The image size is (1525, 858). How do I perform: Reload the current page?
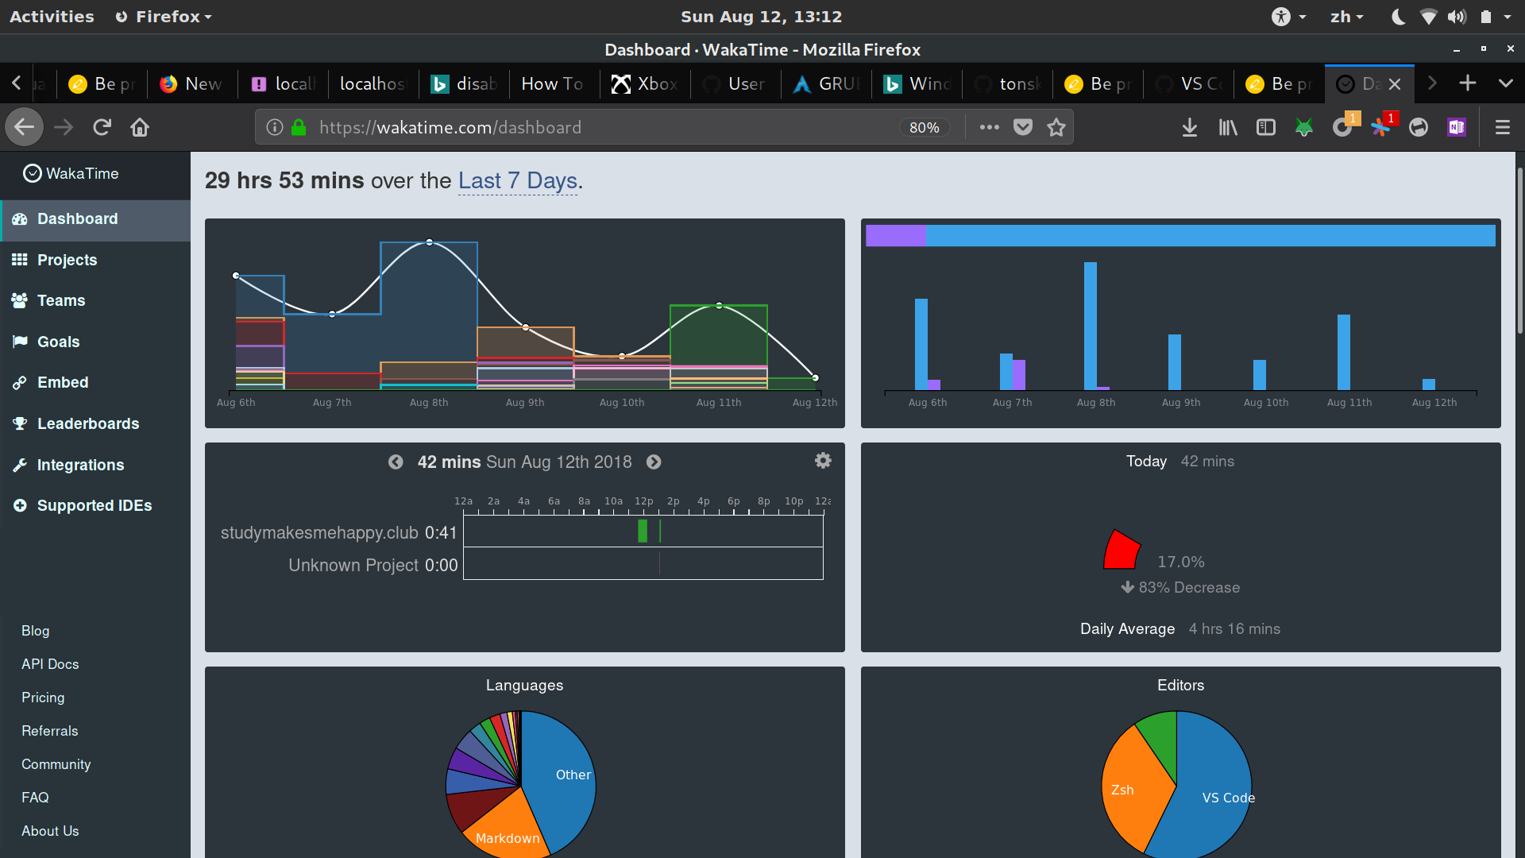pos(102,127)
